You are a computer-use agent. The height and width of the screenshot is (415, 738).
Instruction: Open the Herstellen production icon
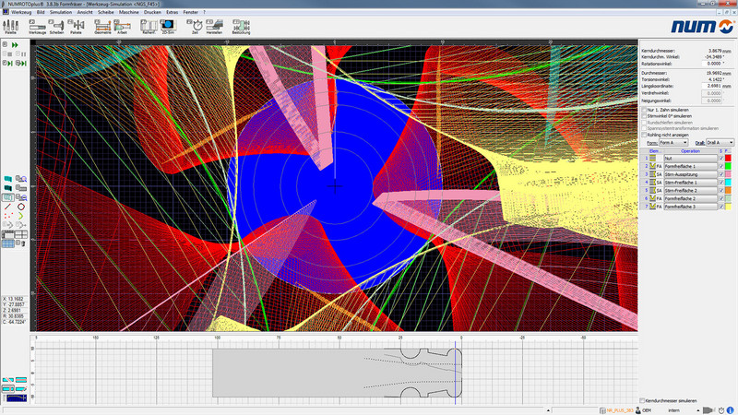point(214,27)
